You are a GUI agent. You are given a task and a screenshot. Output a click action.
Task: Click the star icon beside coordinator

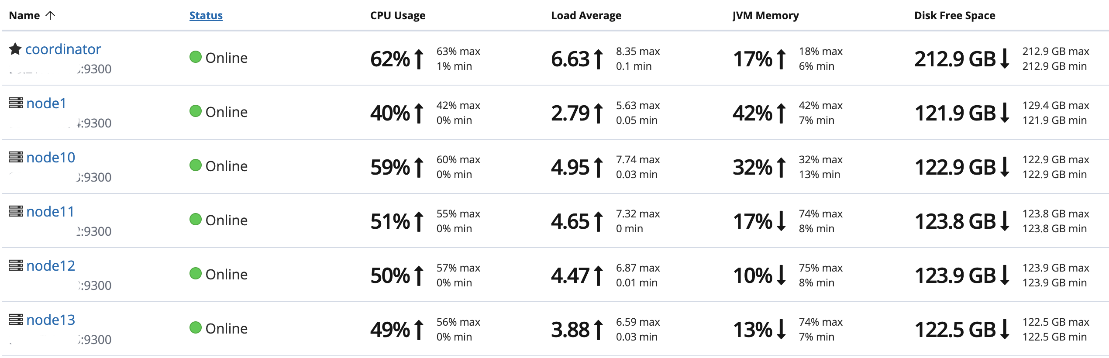coord(15,49)
